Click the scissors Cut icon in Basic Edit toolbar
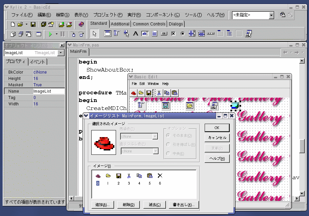The height and width of the screenshot is (216, 309). coord(159,93)
